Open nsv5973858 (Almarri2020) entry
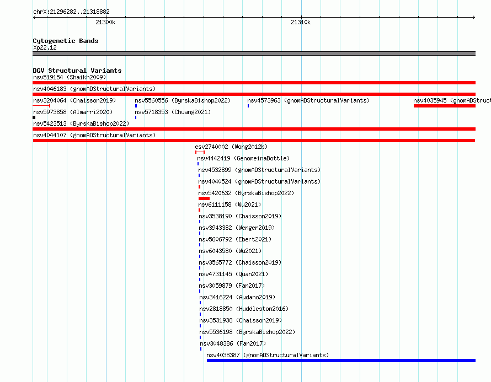This screenshot has width=491, height=382. coord(73,112)
